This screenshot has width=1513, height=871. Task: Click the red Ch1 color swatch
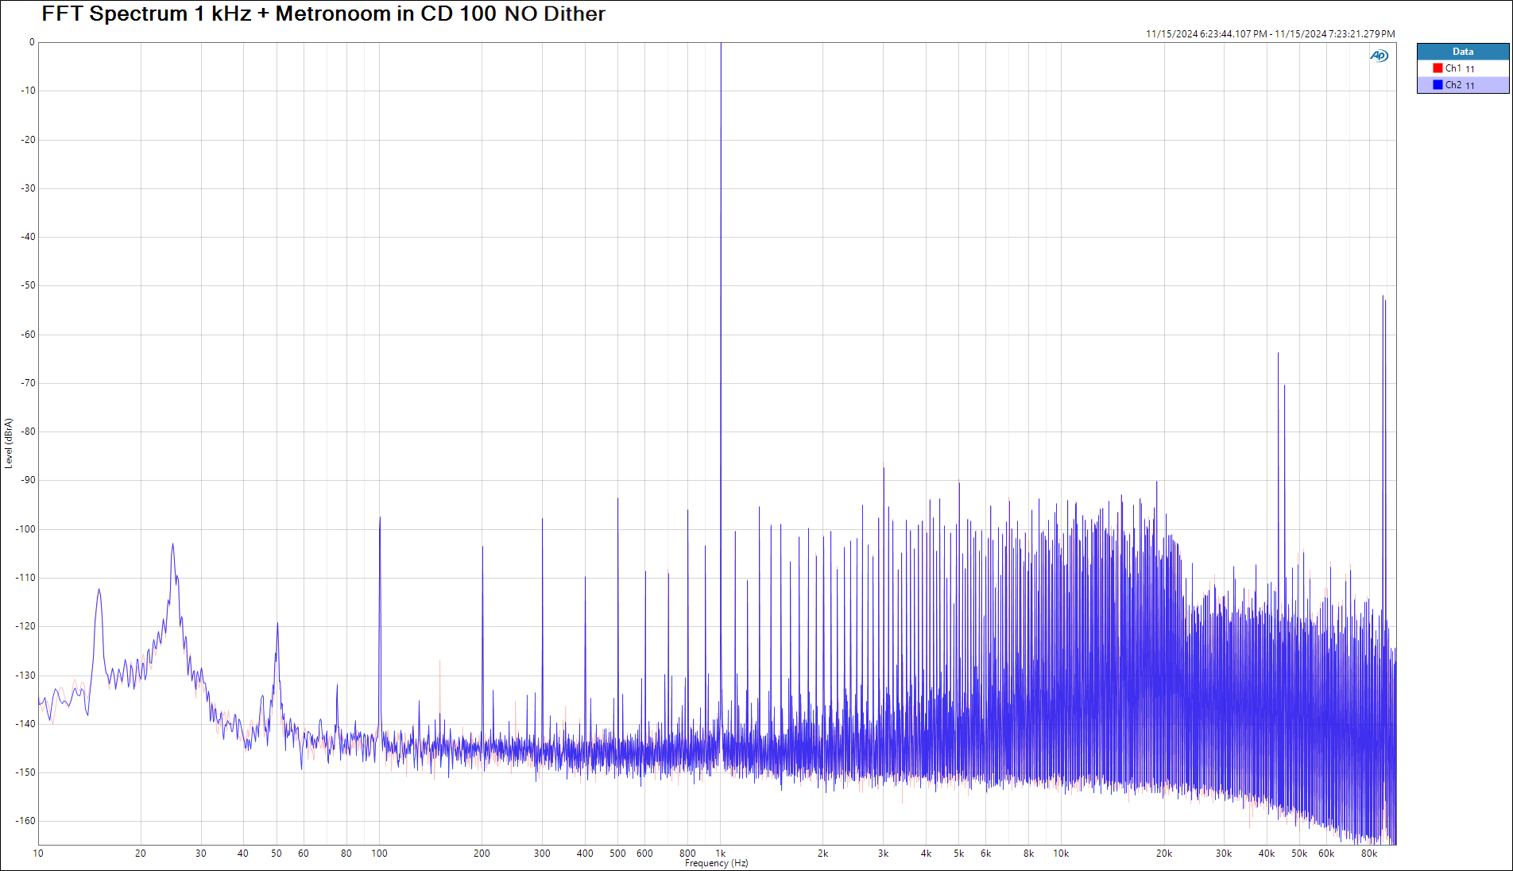point(1438,68)
